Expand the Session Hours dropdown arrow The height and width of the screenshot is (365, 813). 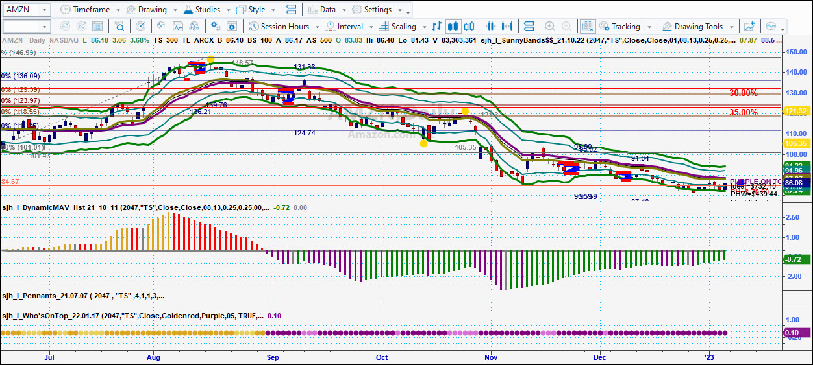click(316, 27)
